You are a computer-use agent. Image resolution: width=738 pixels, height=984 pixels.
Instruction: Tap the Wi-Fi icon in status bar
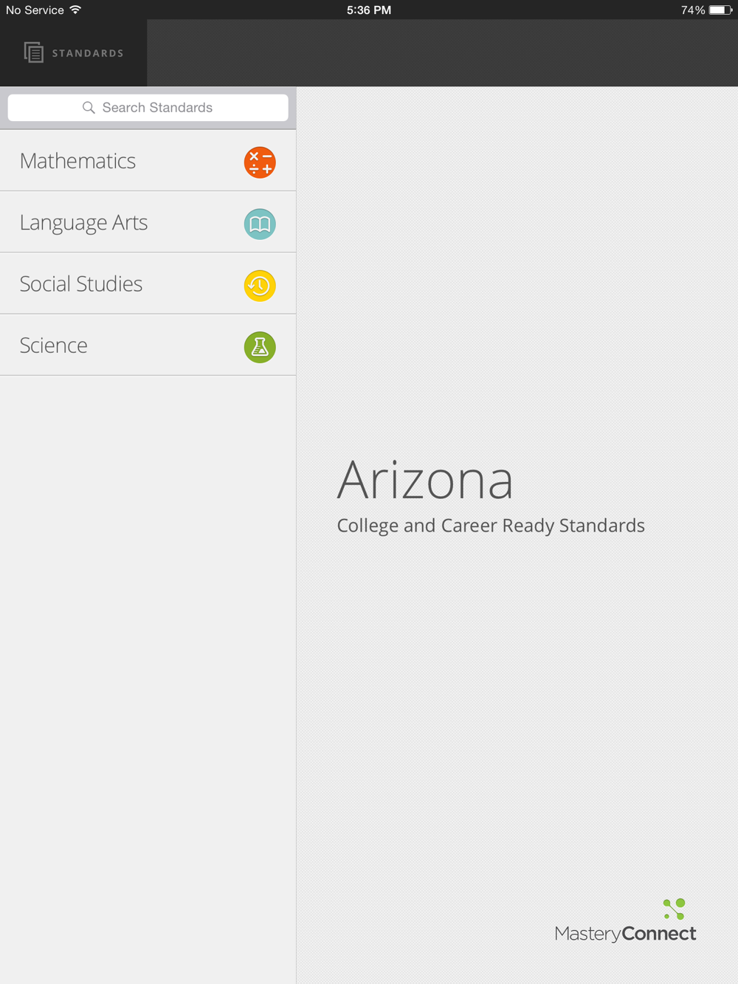tap(75, 10)
